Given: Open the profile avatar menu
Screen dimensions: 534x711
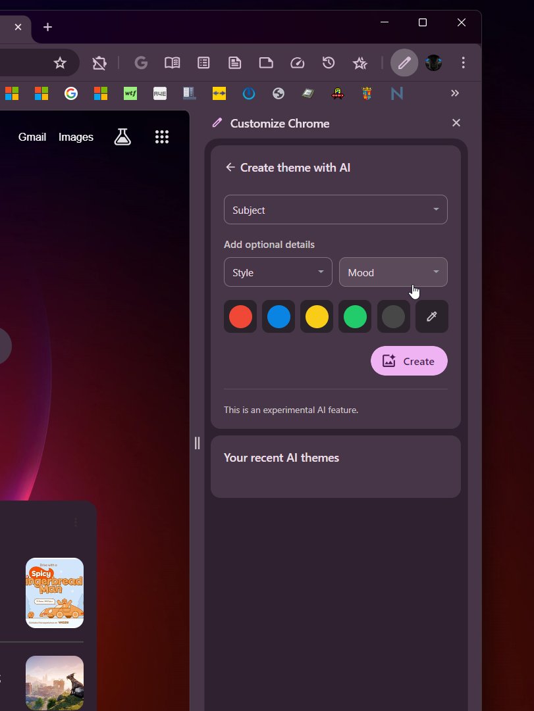Looking at the screenshot, I should click(x=433, y=63).
